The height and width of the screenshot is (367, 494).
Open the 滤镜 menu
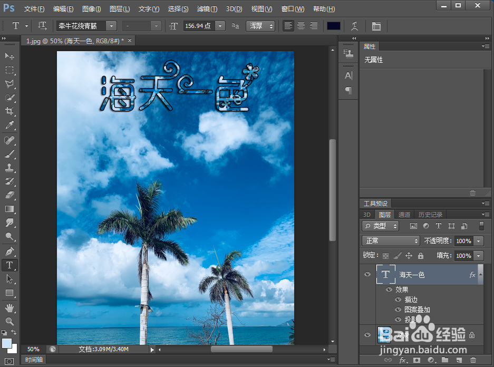coord(206,8)
